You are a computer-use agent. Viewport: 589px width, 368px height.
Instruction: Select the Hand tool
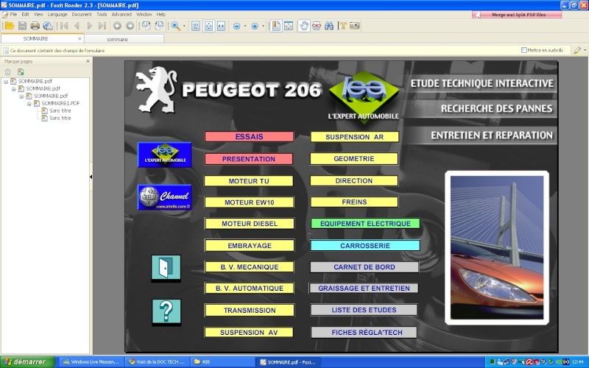(x=304, y=26)
